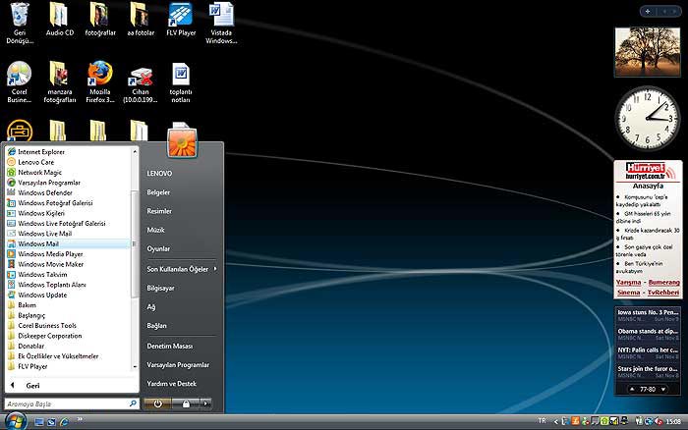The width and height of the screenshot is (688, 430).
Task: Expand Corel Business Tools folder
Action: pos(47,326)
